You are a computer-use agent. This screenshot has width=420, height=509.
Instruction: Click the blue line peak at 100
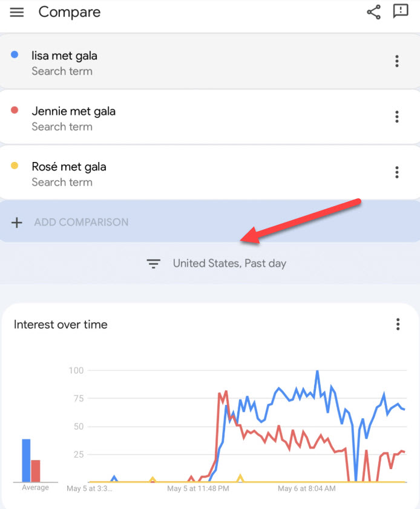pyautogui.click(x=317, y=371)
